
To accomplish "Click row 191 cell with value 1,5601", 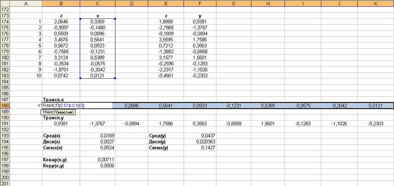I will click(268, 124).
